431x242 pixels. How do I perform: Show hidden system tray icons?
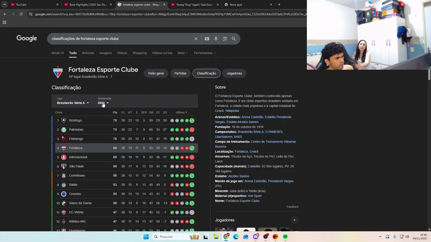380,237
